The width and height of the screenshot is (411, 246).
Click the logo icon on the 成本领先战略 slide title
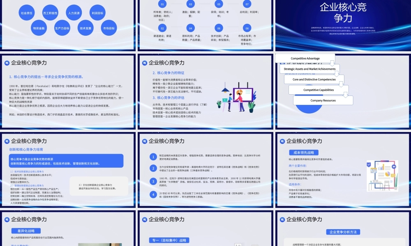[282, 141]
